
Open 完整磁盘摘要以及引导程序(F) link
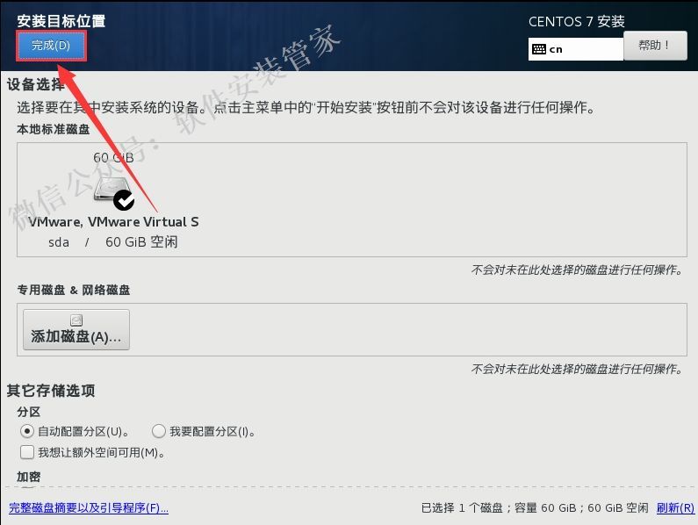point(89,507)
